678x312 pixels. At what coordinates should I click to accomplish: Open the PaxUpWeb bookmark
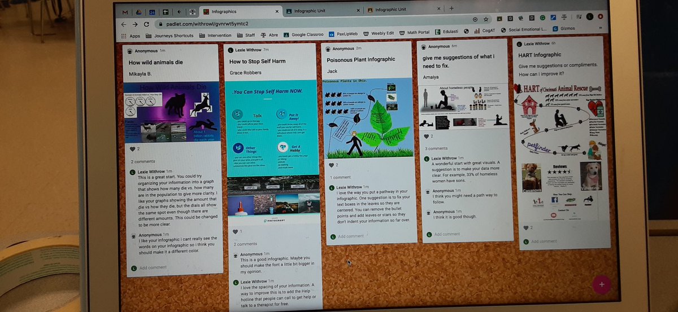point(344,34)
